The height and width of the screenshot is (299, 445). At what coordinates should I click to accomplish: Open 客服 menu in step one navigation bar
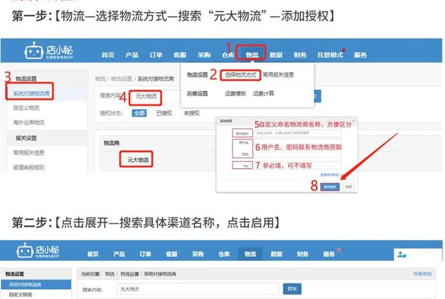(180, 55)
